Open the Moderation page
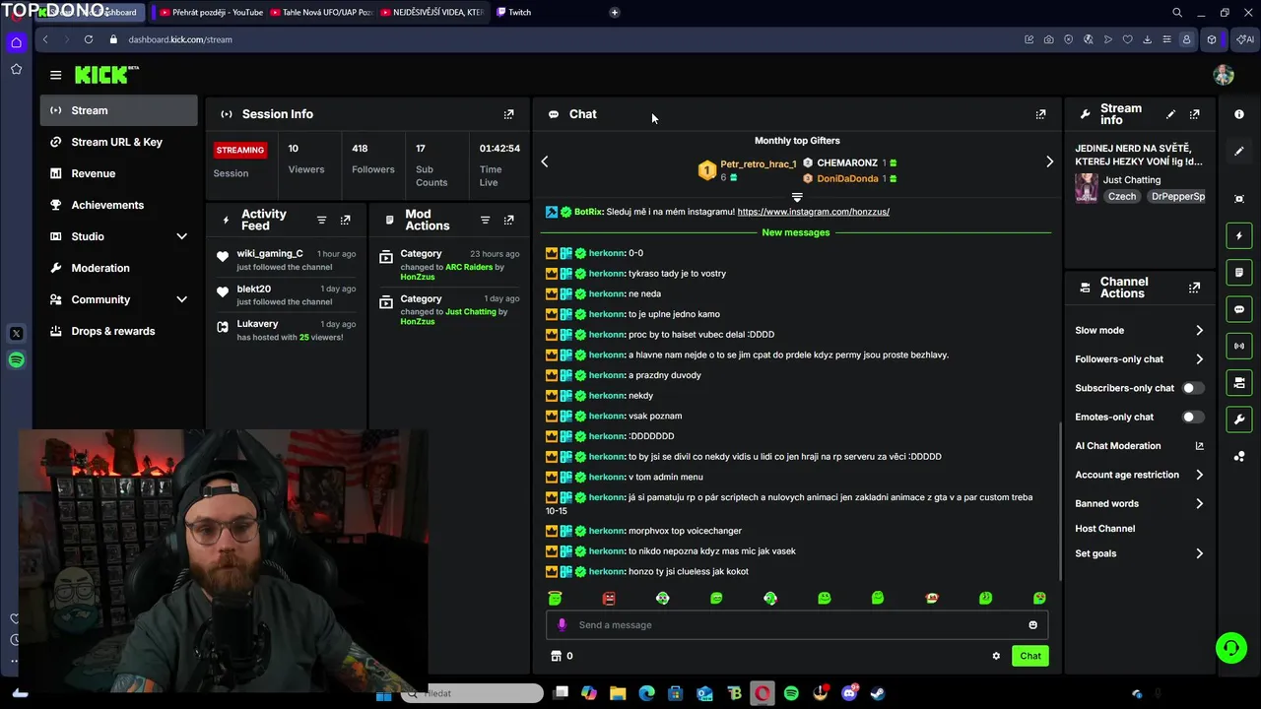Viewport: 1261px width, 709px height. 119,268
